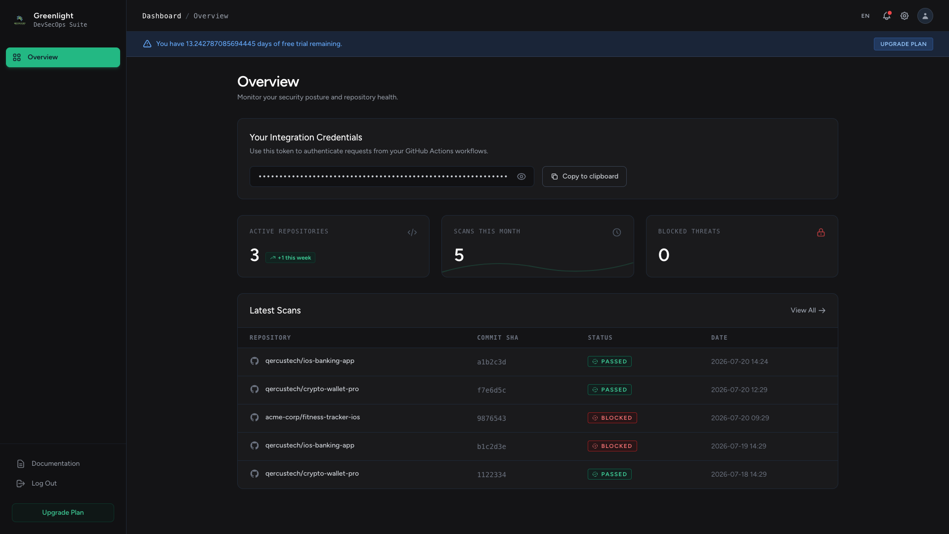Click the Active Repositories count 3
The height and width of the screenshot is (534, 949).
click(255, 255)
